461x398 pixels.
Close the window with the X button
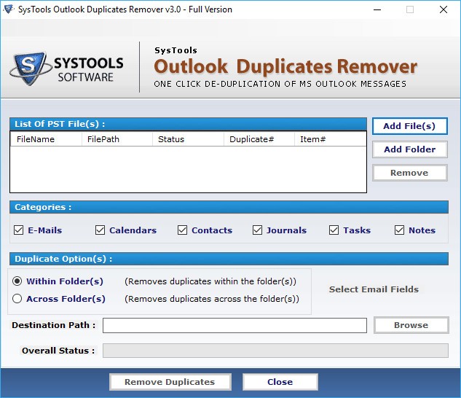coord(444,9)
